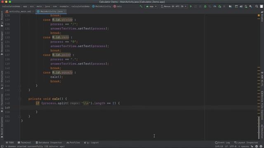Click the calc(); call at line 142
The image size is (264, 148).
coord(57,77)
